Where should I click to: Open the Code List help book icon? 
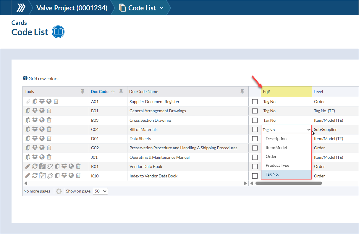point(58,32)
